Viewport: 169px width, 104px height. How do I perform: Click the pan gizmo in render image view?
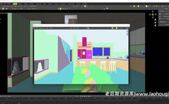[127, 34]
